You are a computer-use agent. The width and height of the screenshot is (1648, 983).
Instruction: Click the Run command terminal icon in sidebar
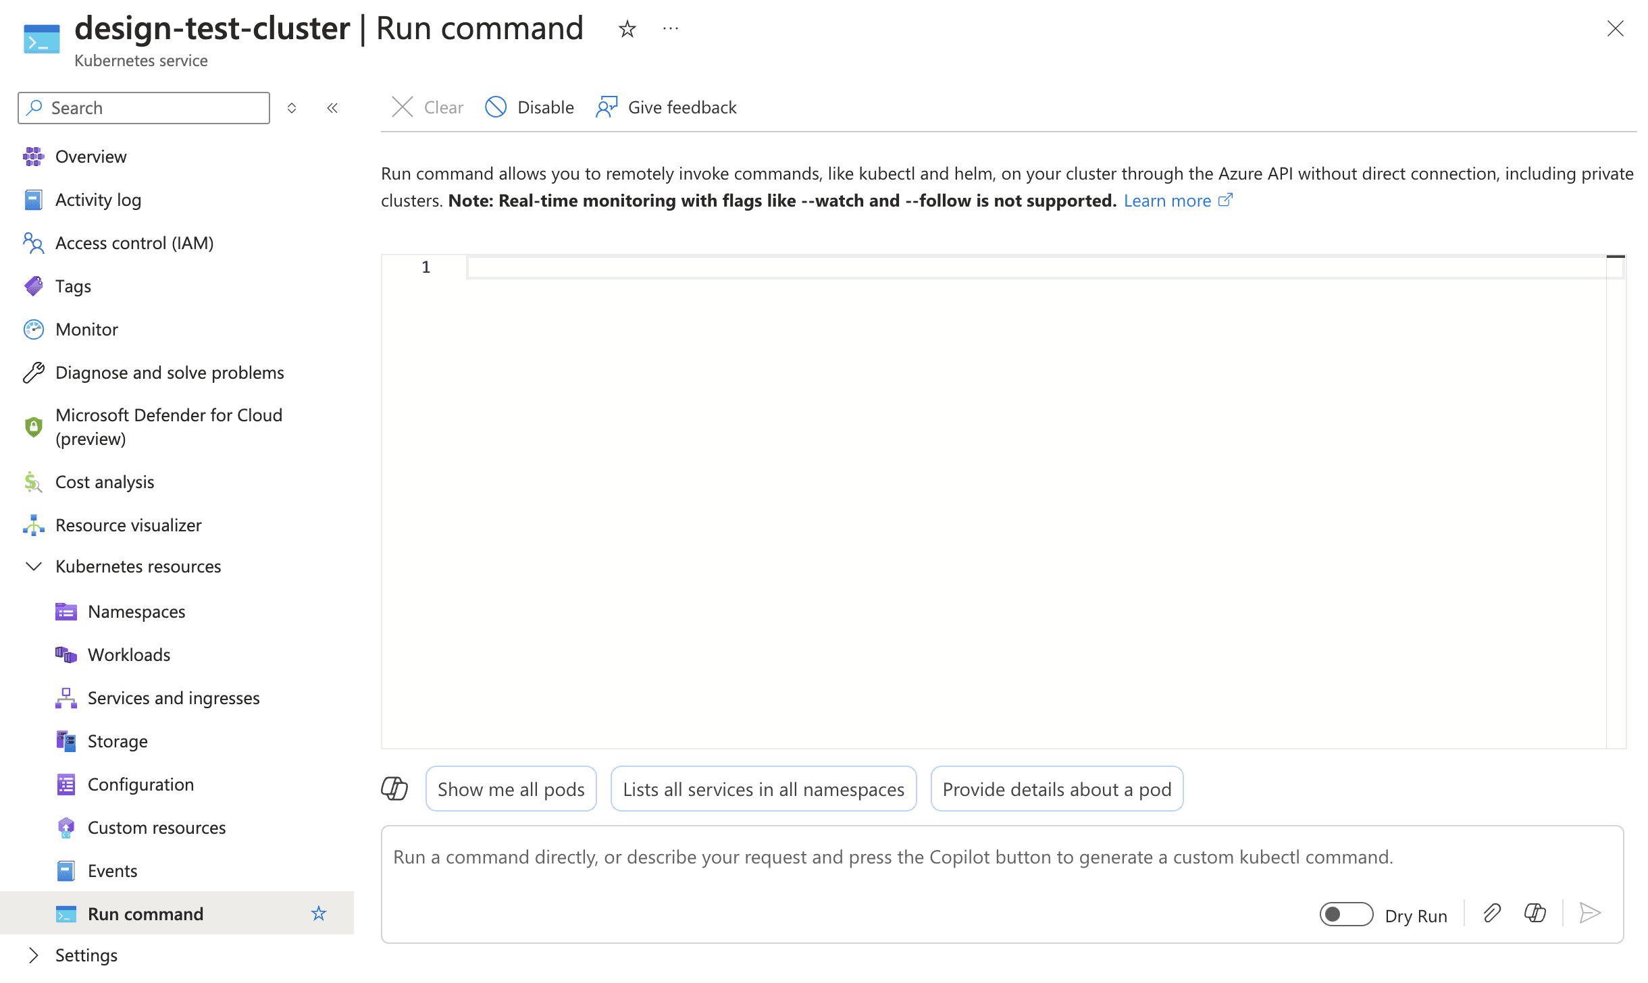tap(66, 914)
